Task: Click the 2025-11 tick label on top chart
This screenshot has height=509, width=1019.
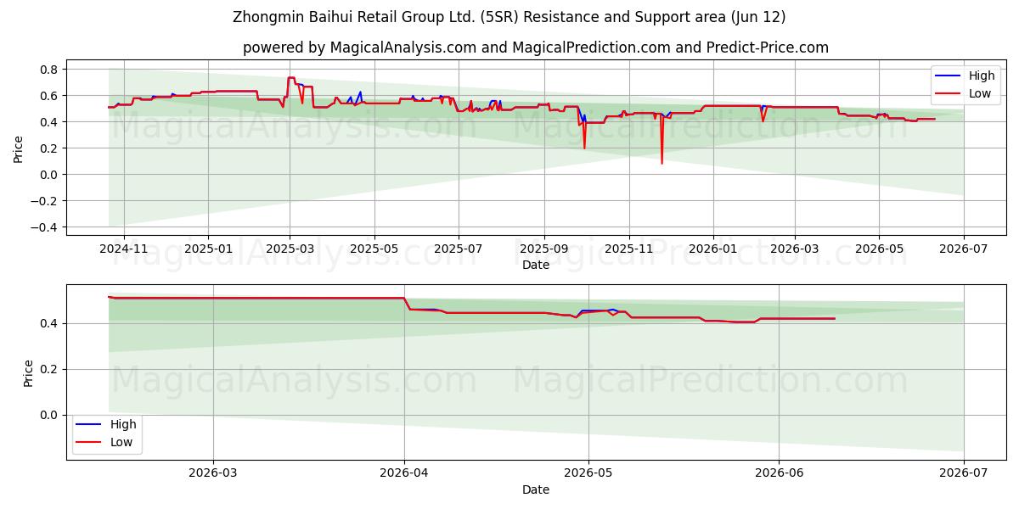Action: (x=628, y=249)
